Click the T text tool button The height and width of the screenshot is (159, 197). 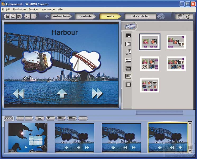tap(51, 118)
